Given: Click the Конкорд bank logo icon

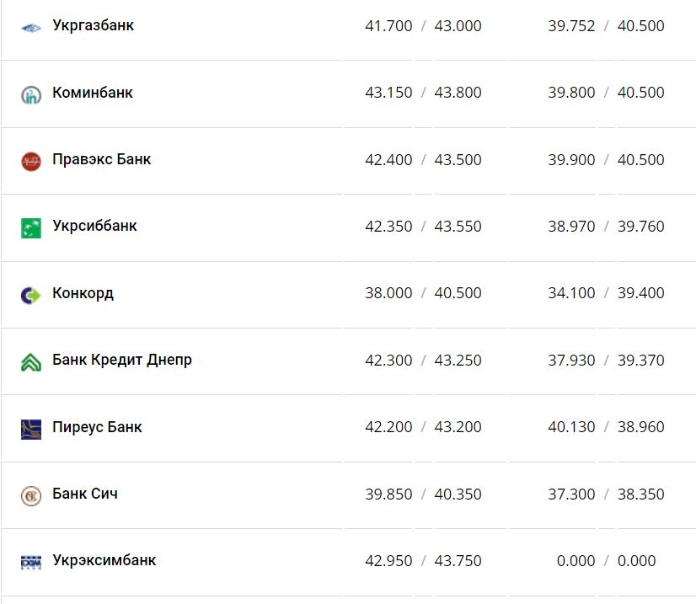Looking at the screenshot, I should click(x=31, y=295).
